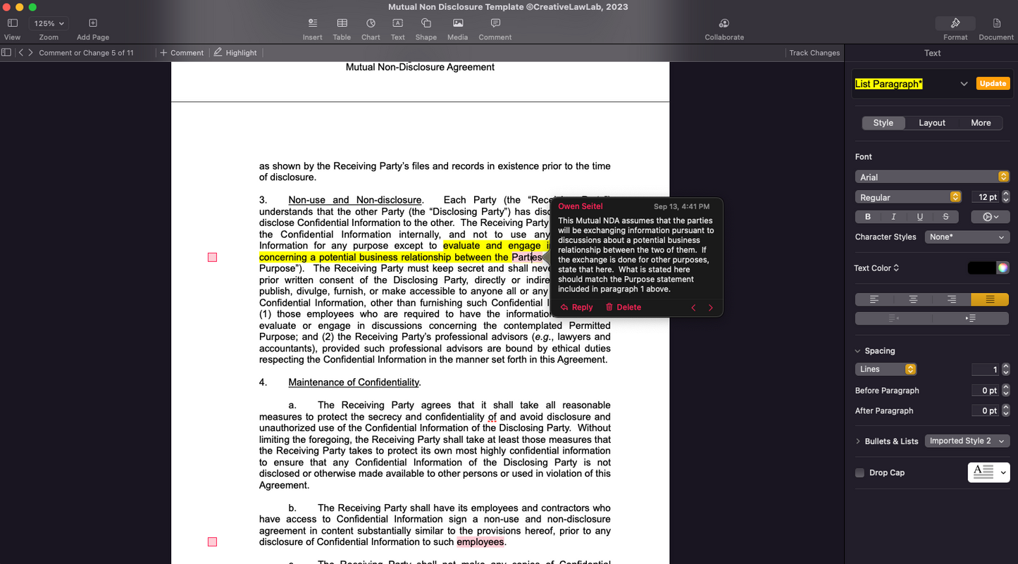The width and height of the screenshot is (1018, 564).
Task: Expand the Bullets & Lists section
Action: pyautogui.click(x=857, y=441)
